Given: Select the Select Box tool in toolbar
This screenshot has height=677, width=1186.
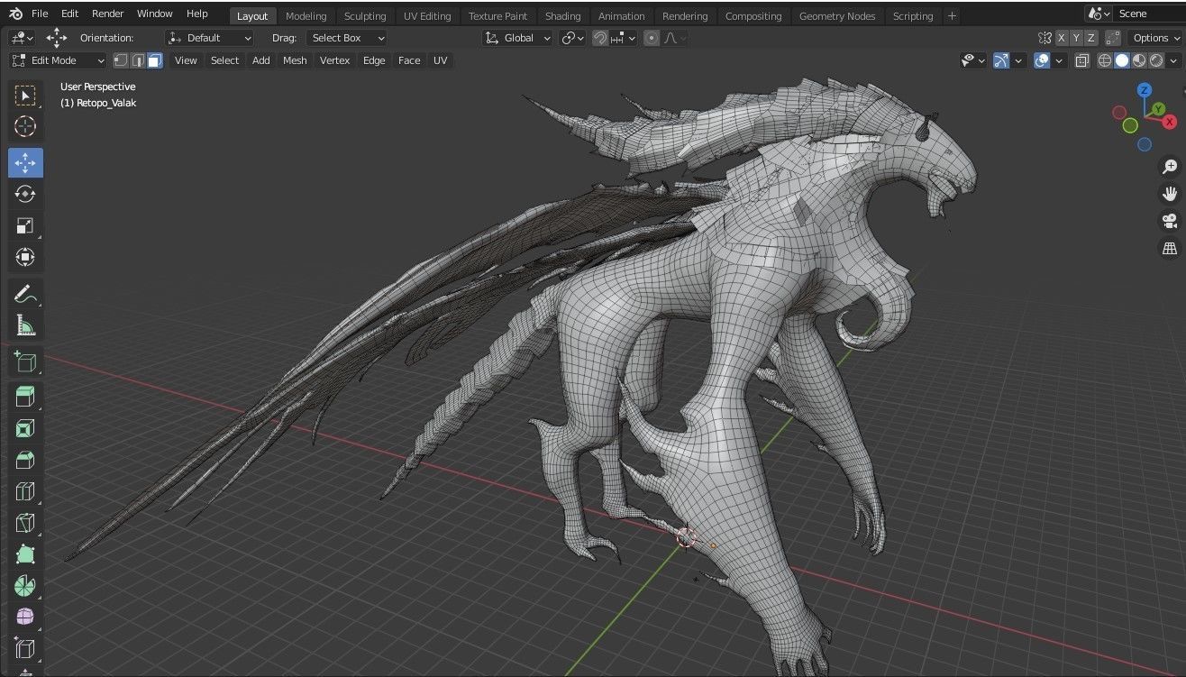Looking at the screenshot, I should tap(25, 95).
